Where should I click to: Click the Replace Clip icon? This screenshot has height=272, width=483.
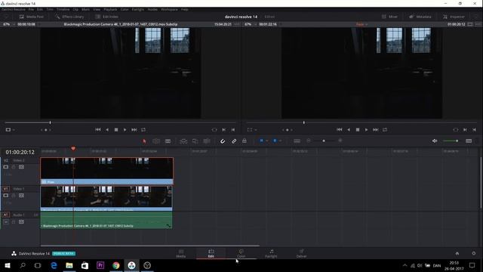pyautogui.click(x=207, y=141)
